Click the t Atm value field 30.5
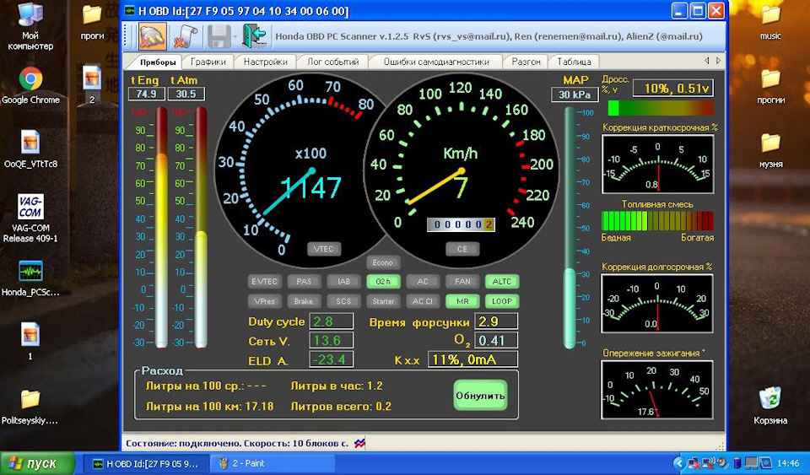 pyautogui.click(x=186, y=94)
